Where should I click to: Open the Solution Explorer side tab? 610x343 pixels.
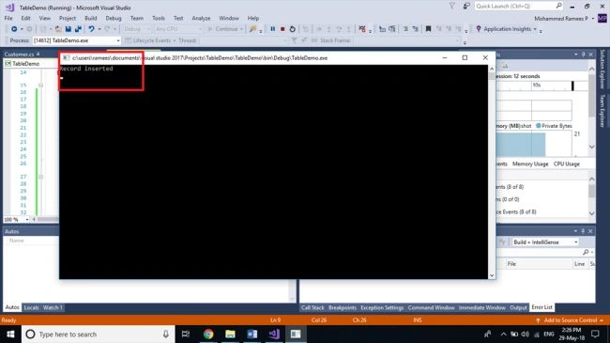click(602, 69)
